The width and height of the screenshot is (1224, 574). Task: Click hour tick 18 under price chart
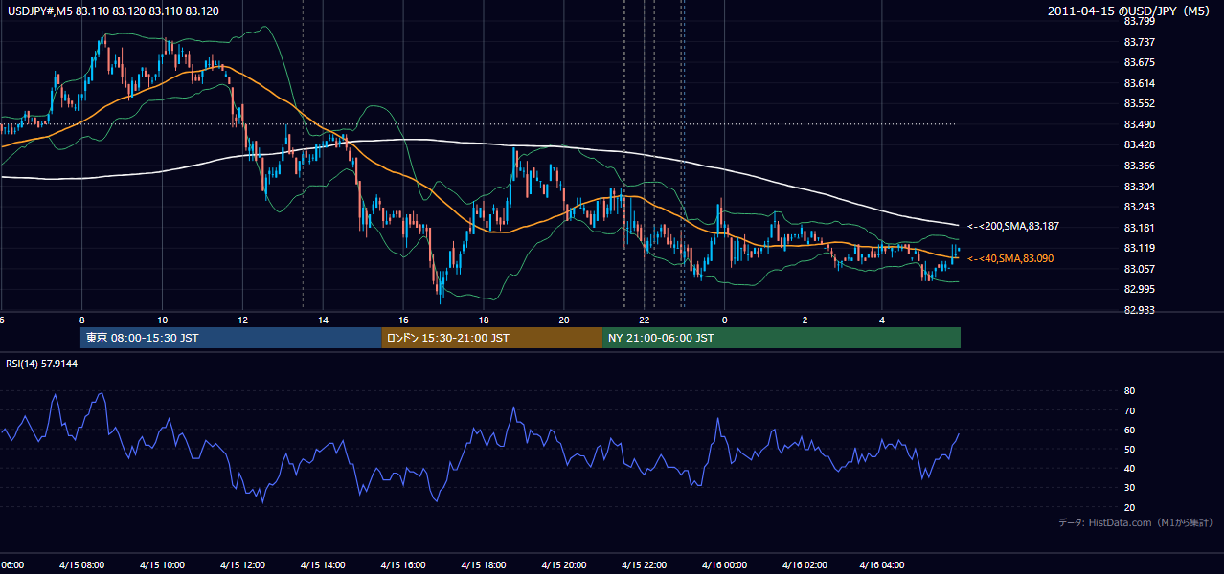(484, 320)
